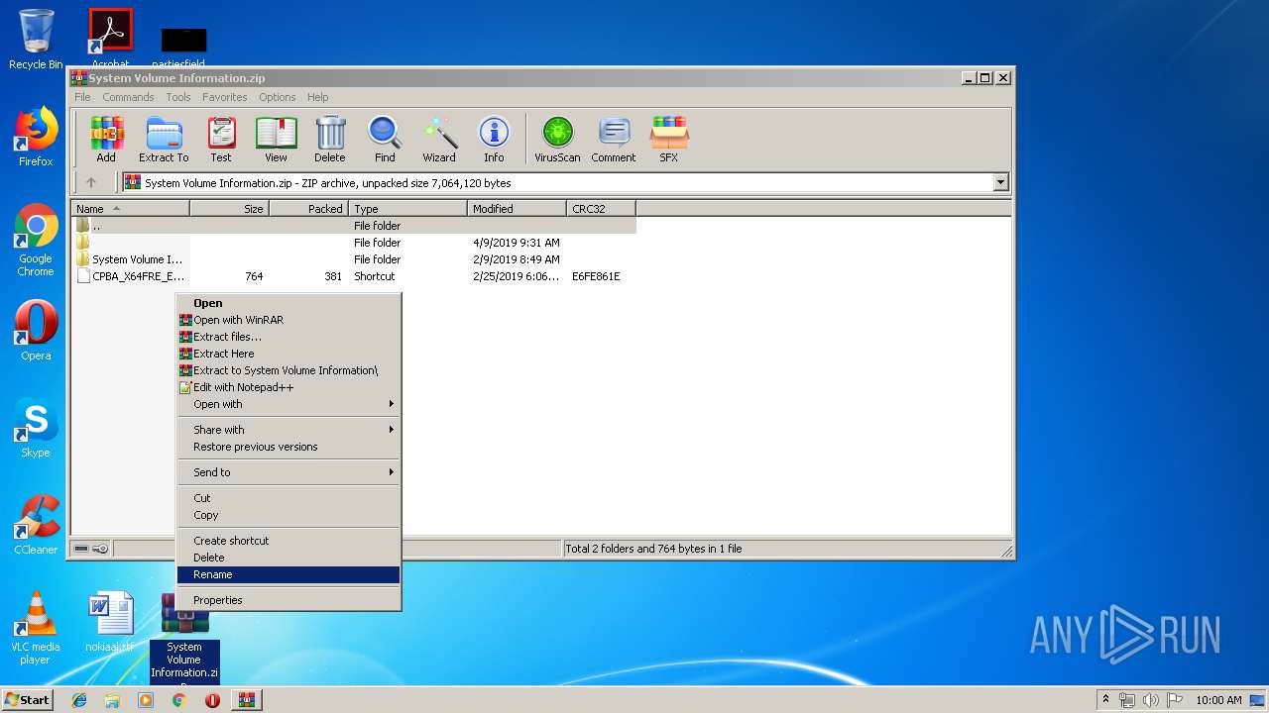Show hidden tray icons arrow

point(1105,700)
